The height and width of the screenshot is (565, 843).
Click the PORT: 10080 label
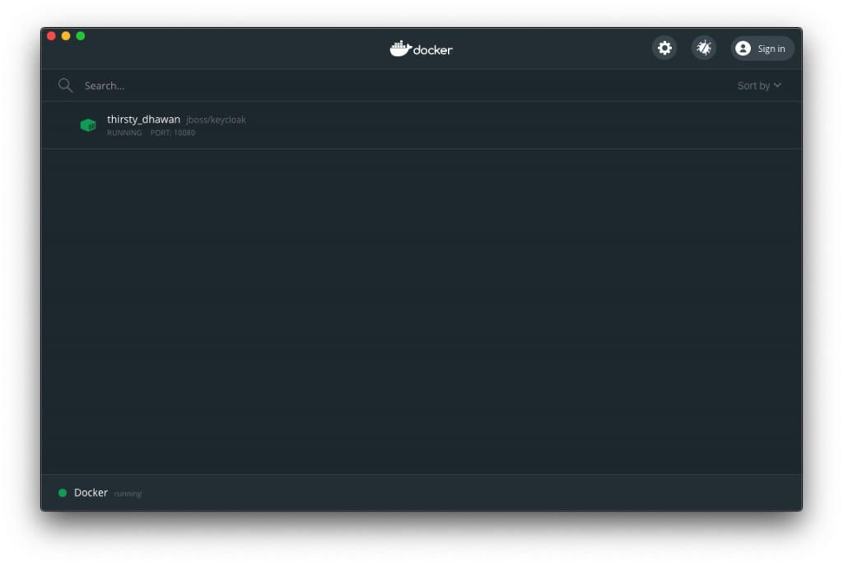click(x=173, y=133)
